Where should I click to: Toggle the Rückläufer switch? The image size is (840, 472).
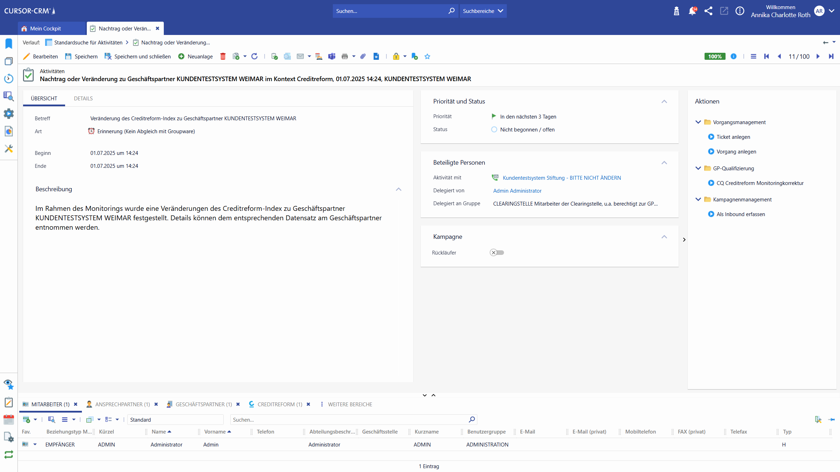497,252
